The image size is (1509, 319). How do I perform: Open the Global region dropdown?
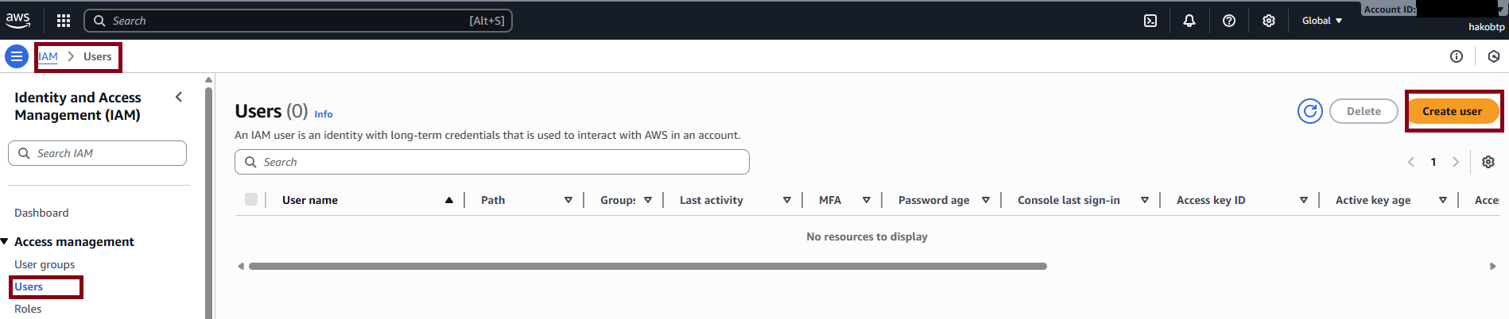[1321, 21]
